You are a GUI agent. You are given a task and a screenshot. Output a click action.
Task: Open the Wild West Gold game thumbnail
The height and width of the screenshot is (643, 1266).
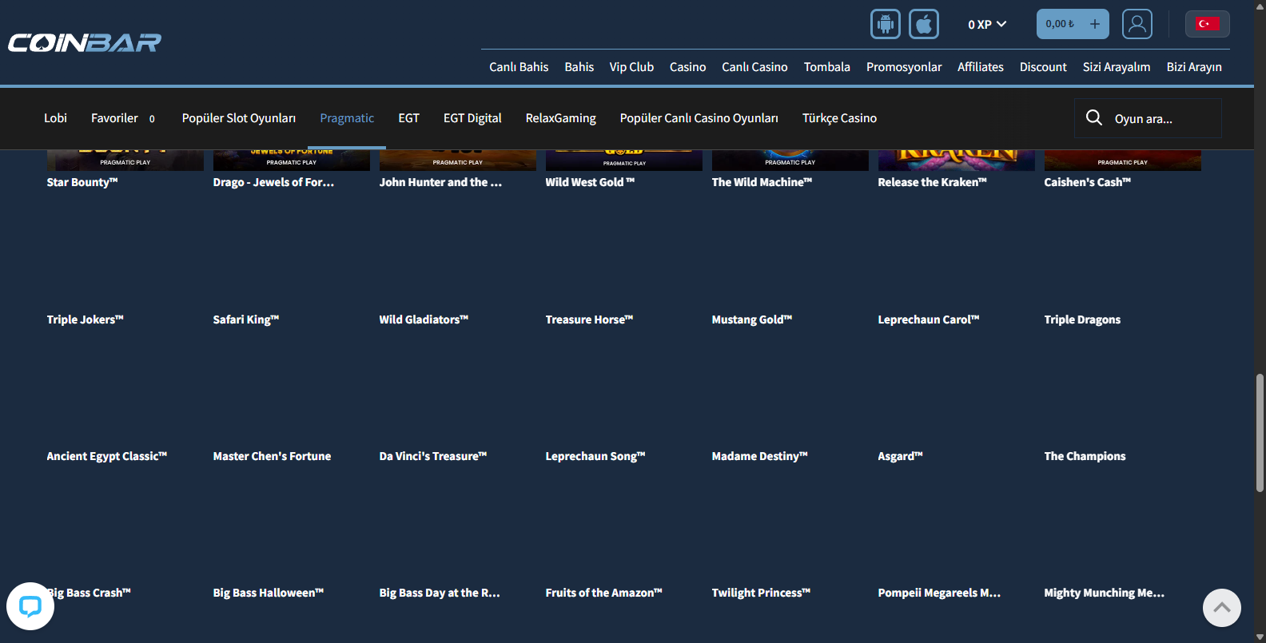[623, 160]
